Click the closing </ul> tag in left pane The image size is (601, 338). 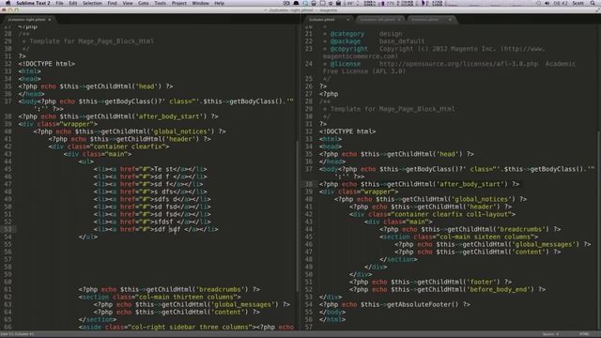(88, 237)
